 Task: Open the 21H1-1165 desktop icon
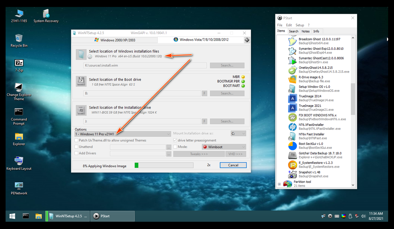(x=19, y=16)
